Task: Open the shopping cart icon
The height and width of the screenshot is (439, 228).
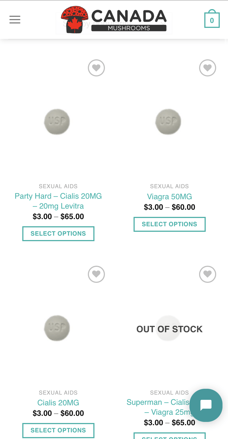Action: [212, 20]
